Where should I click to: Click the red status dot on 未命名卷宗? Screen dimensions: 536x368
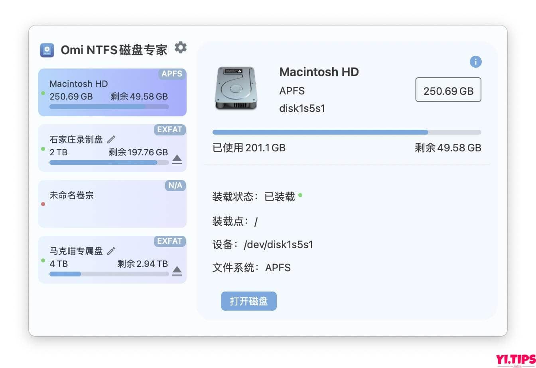pos(43,204)
